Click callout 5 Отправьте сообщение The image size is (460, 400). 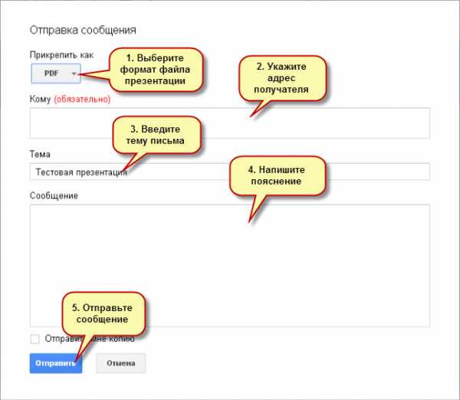(100, 313)
